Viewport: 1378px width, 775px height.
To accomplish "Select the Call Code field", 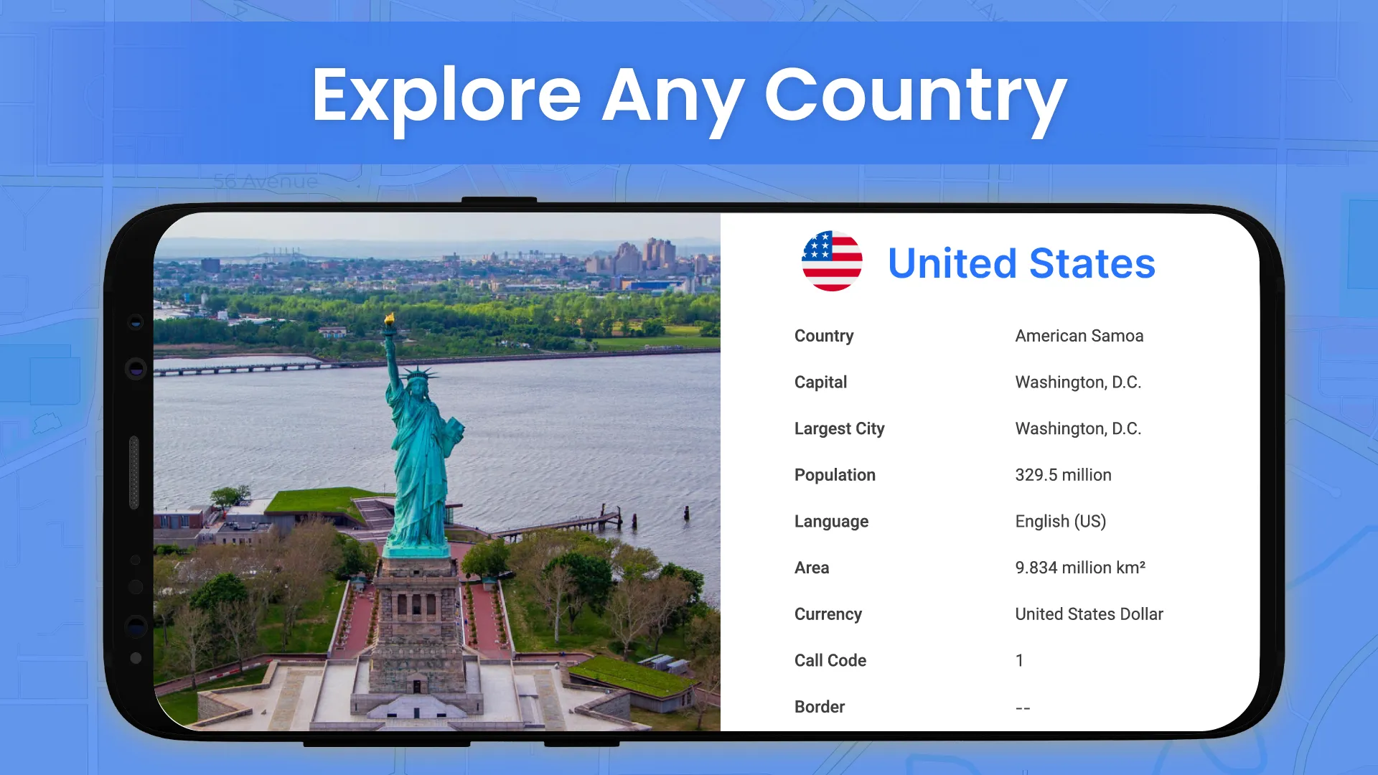I will (831, 660).
